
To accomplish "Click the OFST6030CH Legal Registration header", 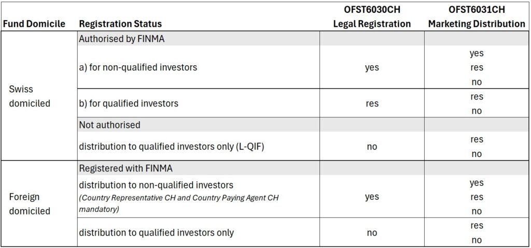I will [372, 17].
